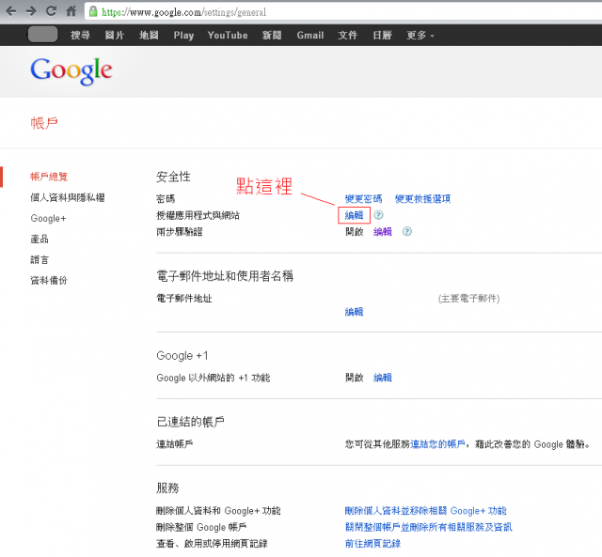Click the 服務 section heading
This screenshot has width=602, height=557.
(167, 488)
